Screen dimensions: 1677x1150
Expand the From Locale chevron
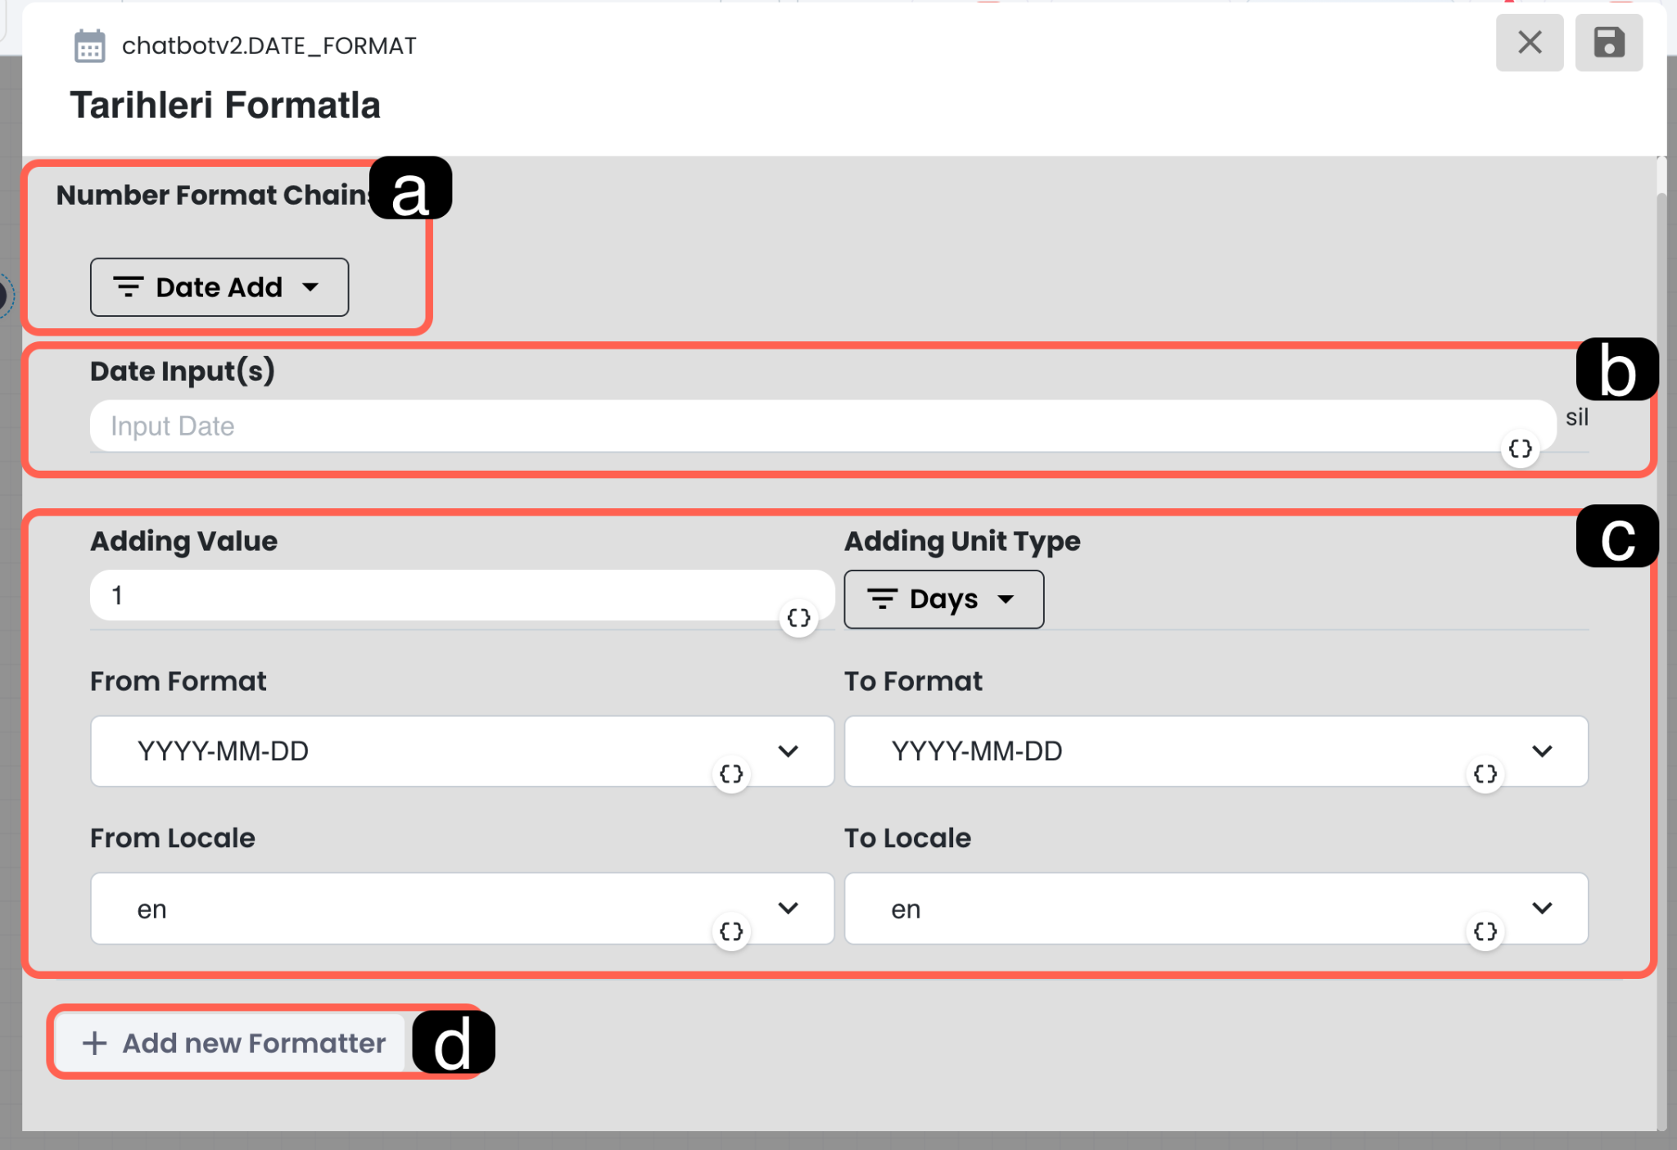click(788, 908)
